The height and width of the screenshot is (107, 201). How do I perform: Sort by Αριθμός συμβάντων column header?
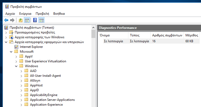[167, 35]
